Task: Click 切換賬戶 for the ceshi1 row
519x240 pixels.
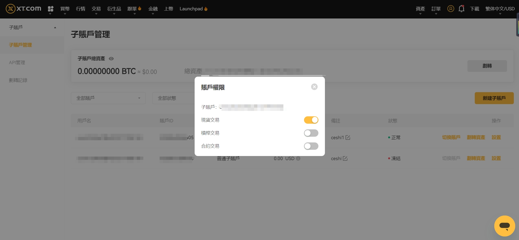Action: point(451,138)
